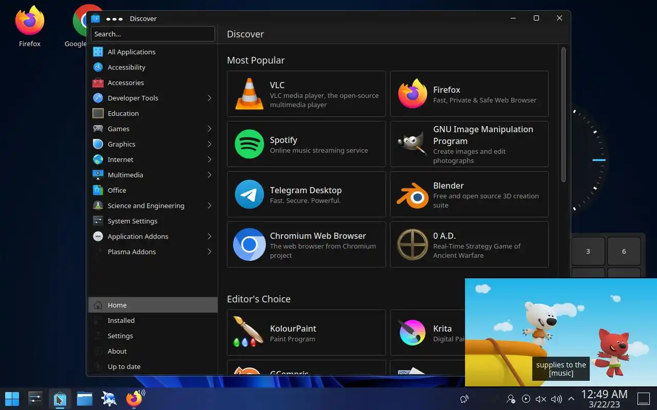Image resolution: width=657 pixels, height=410 pixels.
Task: Click the calculator key 6 widget
Action: pos(624,251)
